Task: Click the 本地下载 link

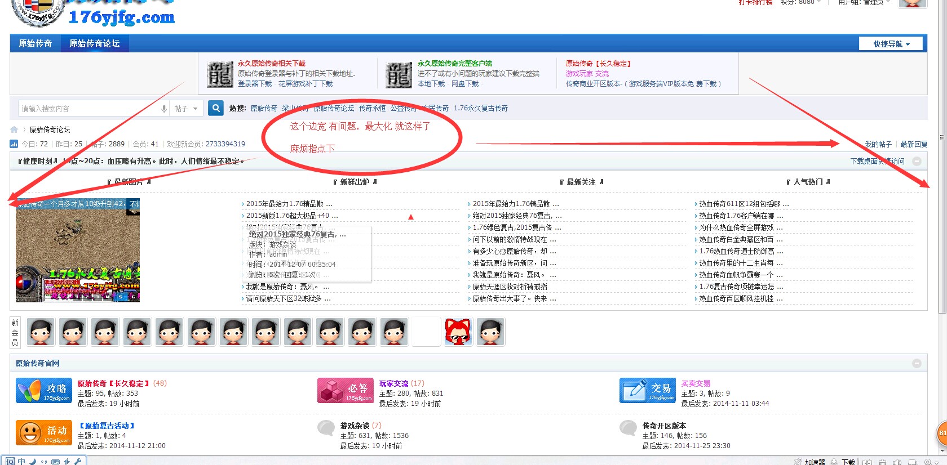Action: pos(431,84)
